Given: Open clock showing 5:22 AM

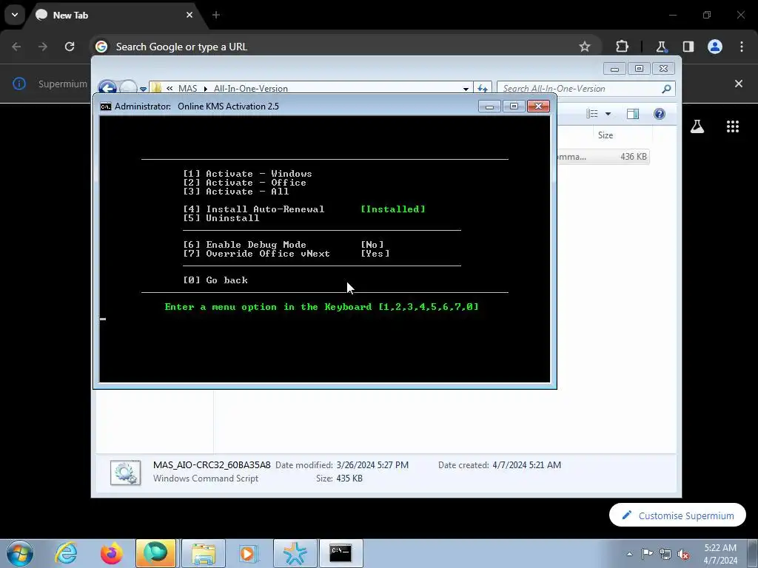Looking at the screenshot, I should [720, 554].
